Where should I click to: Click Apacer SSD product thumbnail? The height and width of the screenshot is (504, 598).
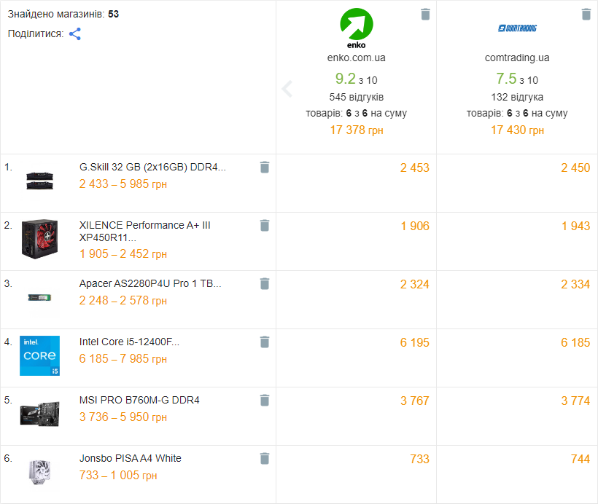(39, 298)
